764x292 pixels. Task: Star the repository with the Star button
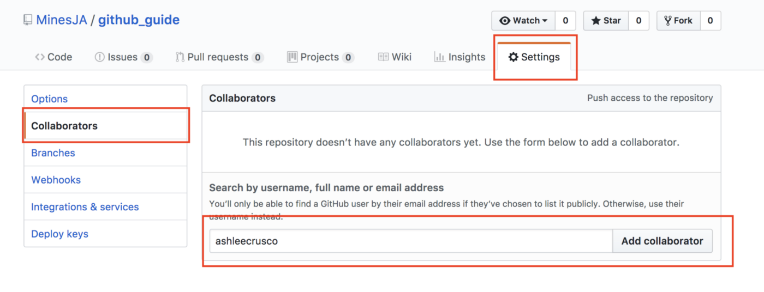tap(606, 21)
